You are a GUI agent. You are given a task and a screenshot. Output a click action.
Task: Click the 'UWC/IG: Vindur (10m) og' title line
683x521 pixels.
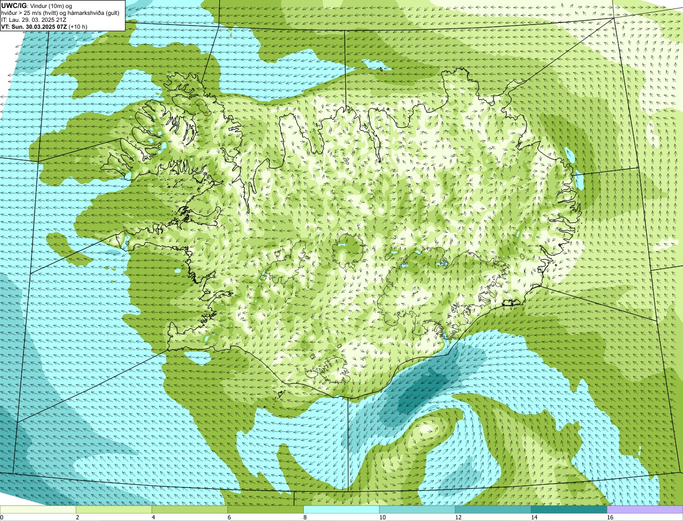pos(37,5)
